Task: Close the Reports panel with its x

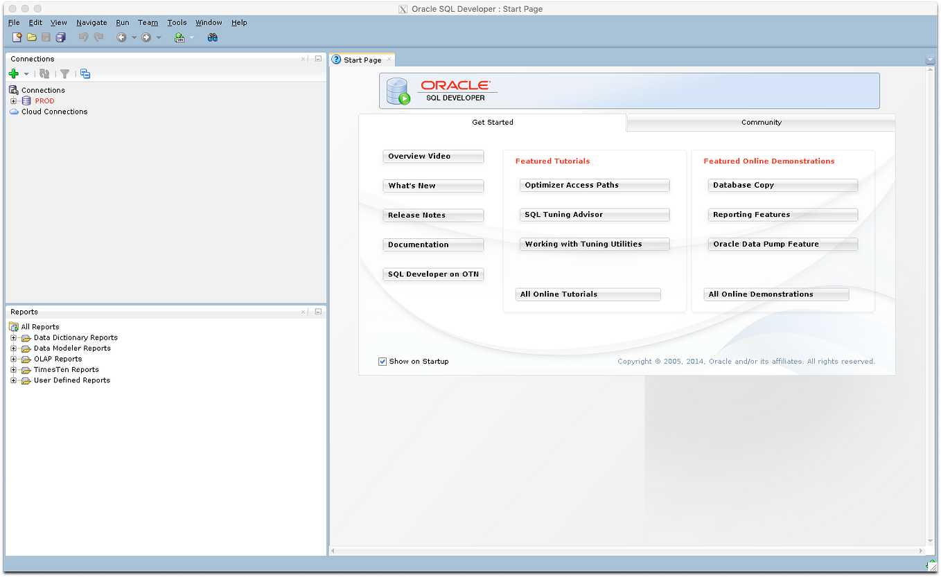Action: click(304, 312)
